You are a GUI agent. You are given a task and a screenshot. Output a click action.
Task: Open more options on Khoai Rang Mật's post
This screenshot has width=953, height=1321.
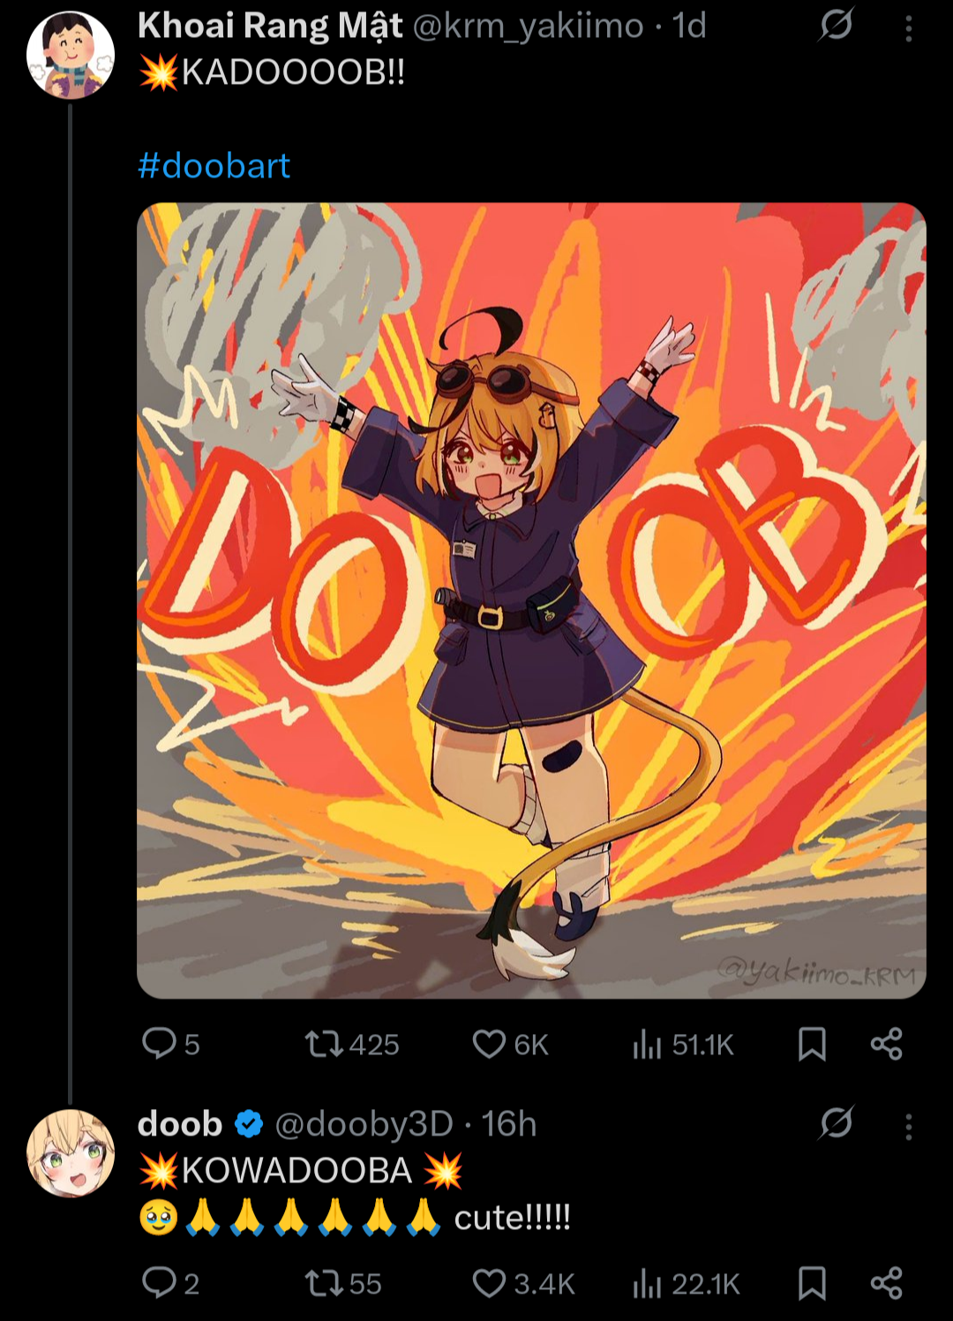(x=908, y=29)
